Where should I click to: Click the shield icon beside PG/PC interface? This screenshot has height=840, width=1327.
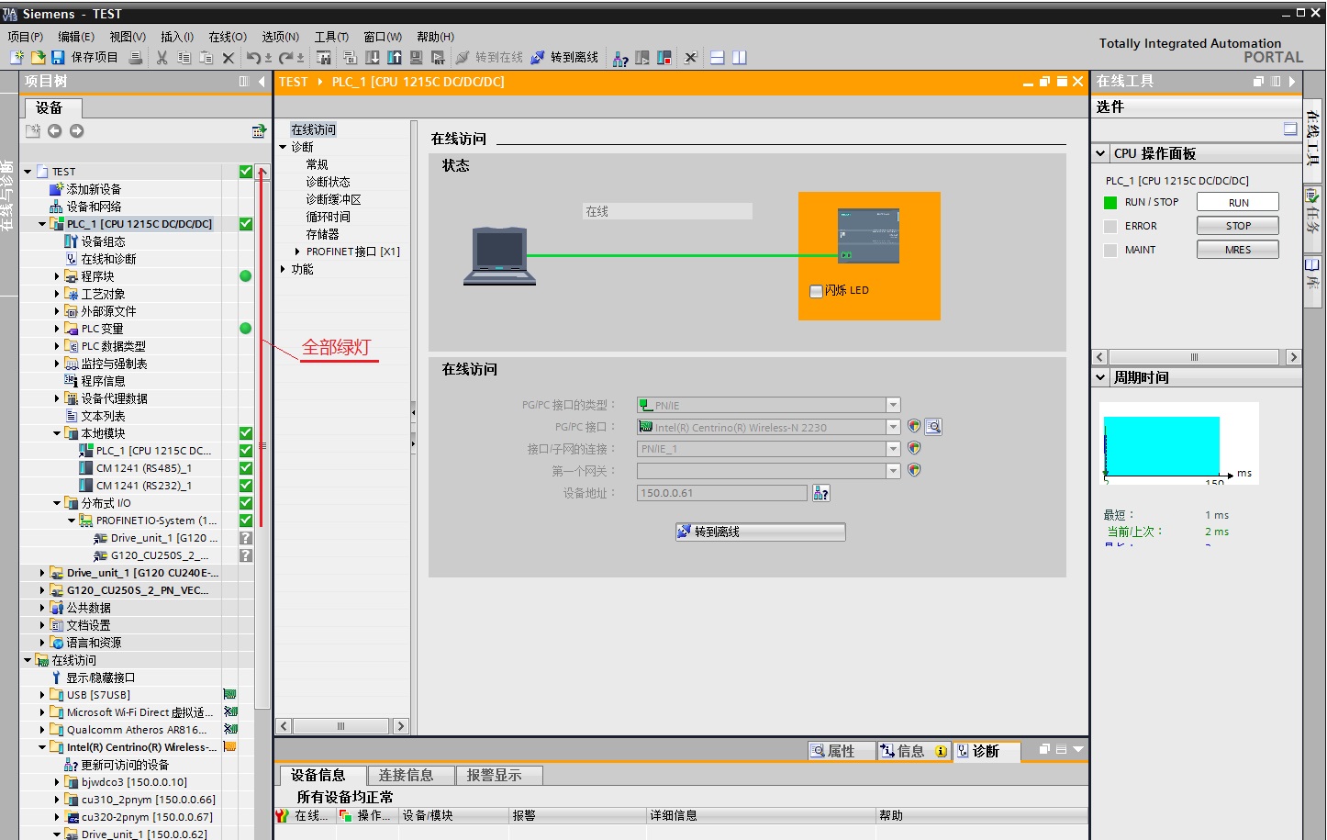(914, 426)
